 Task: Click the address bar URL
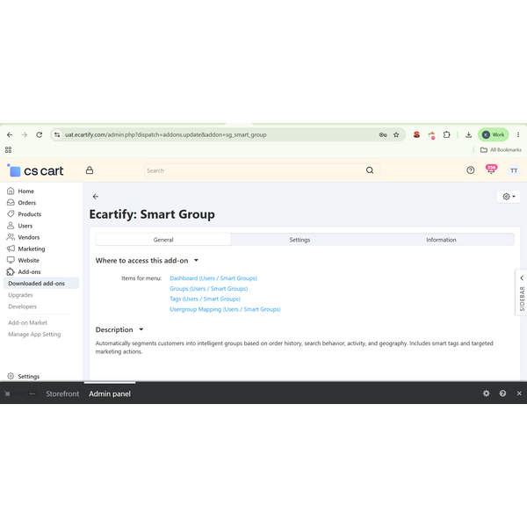click(x=165, y=134)
